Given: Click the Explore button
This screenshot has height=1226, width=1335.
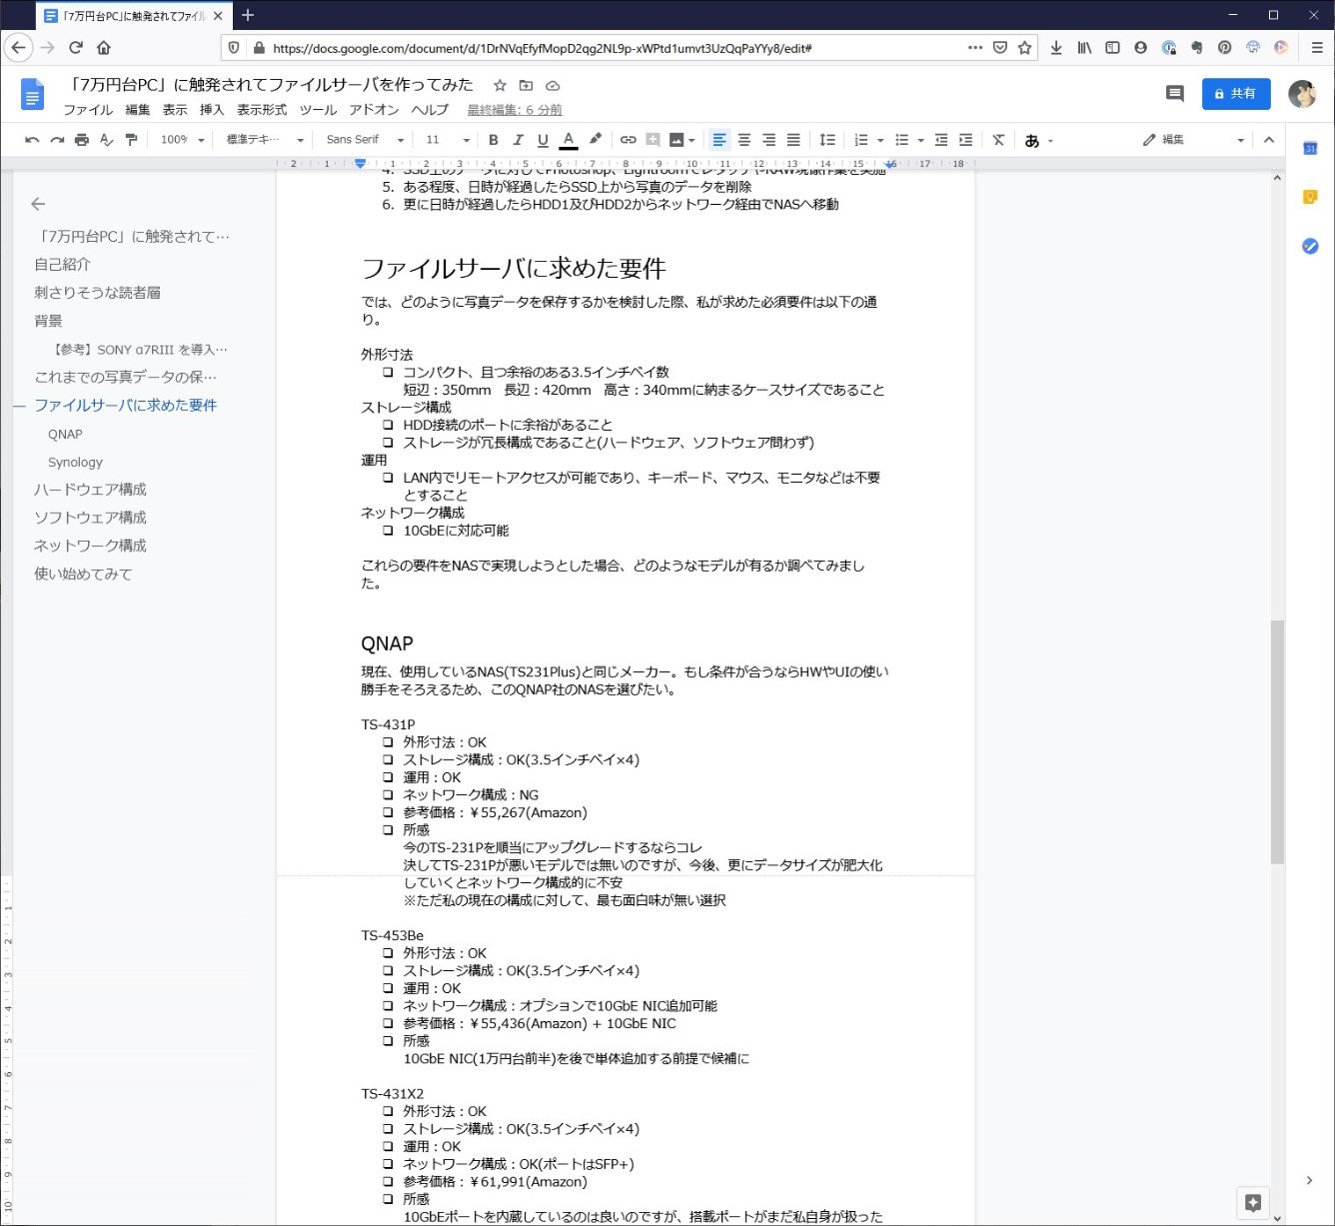Looking at the screenshot, I should (1253, 1203).
